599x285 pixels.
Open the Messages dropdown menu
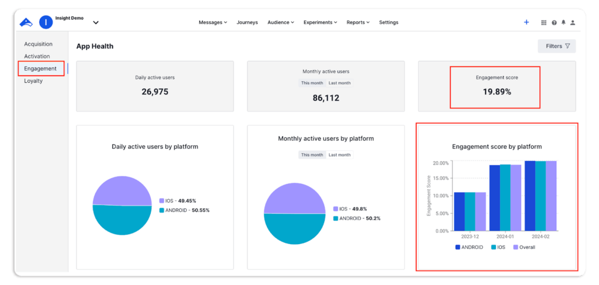213,23
